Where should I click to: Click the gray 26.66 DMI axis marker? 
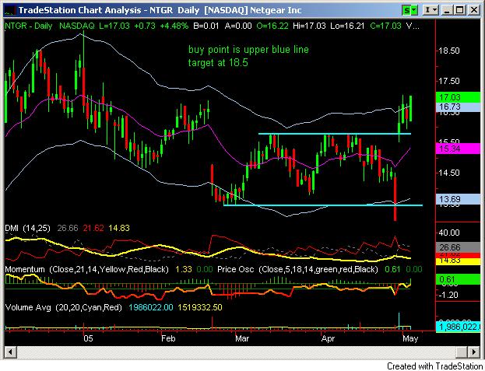click(458, 247)
